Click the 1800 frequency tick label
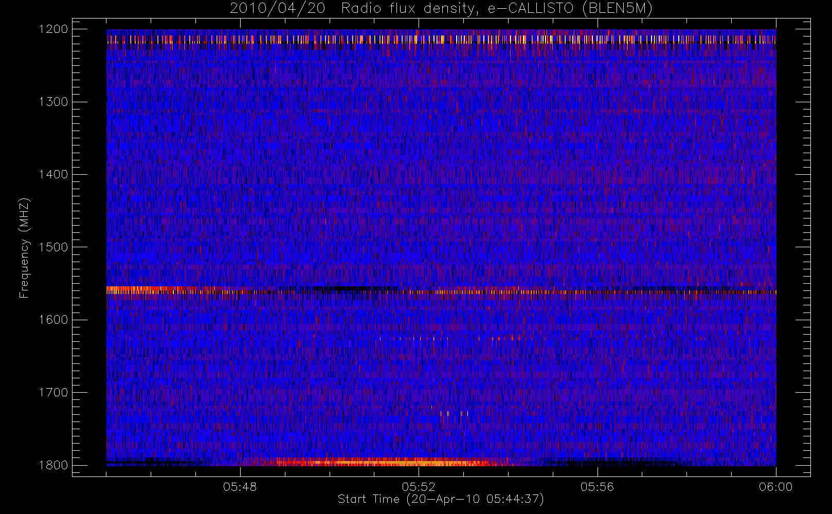Screen dimensions: 832x514 pyautogui.click(x=53, y=465)
